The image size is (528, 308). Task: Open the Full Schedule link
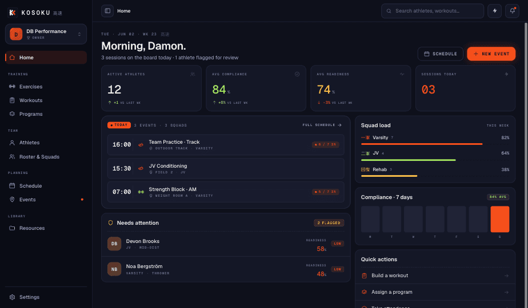322,125
